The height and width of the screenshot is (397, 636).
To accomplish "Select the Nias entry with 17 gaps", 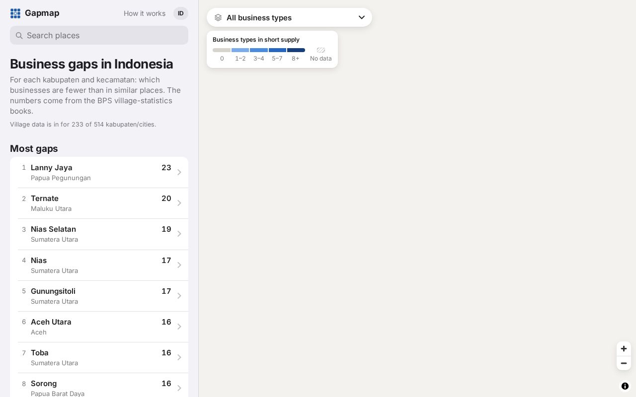I will coord(99,265).
